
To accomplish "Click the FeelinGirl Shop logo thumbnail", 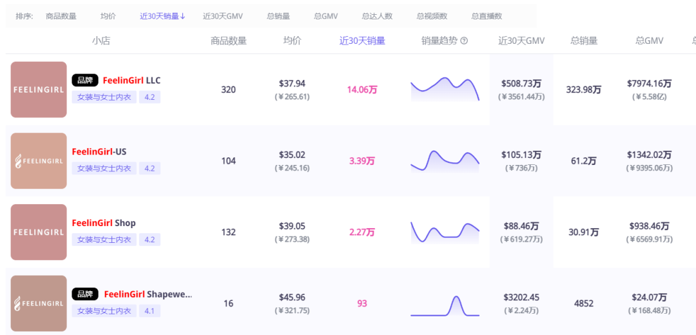I will [39, 232].
